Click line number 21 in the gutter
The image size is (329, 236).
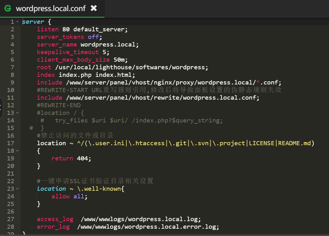pos(10,174)
